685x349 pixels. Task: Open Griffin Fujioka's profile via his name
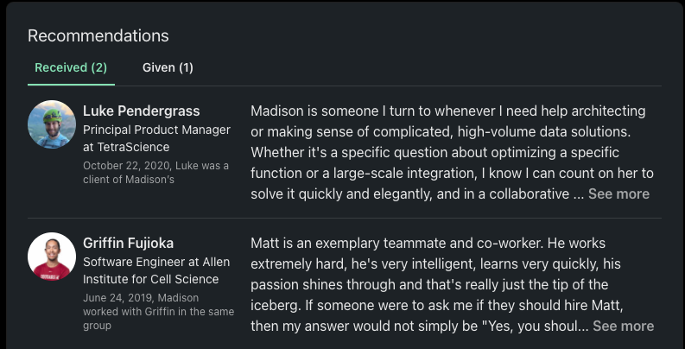coord(128,244)
